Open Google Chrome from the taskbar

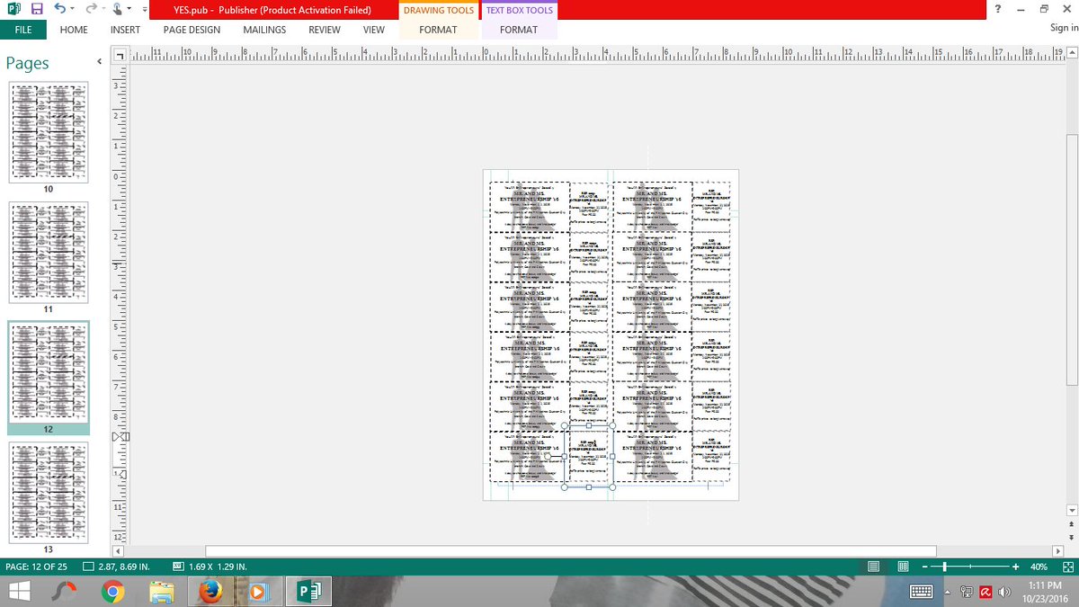click(x=112, y=592)
